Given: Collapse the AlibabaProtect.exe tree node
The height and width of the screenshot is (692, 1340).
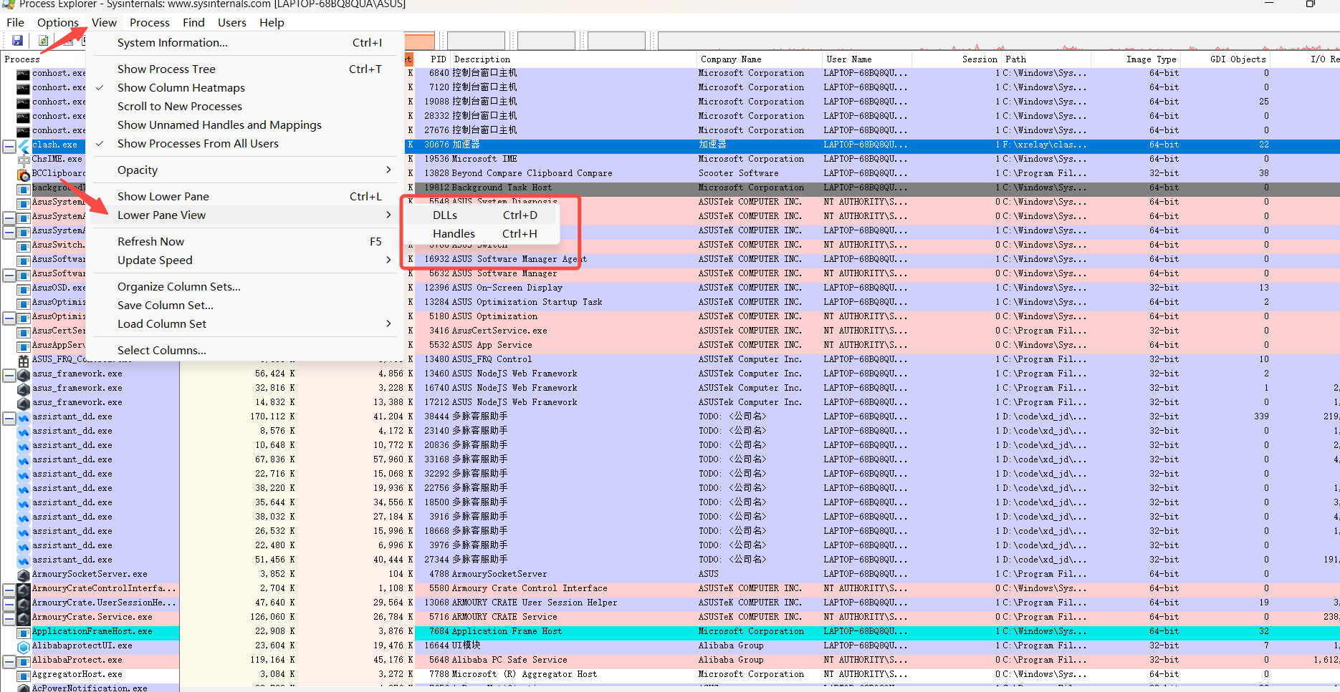Looking at the screenshot, I should click(9, 661).
